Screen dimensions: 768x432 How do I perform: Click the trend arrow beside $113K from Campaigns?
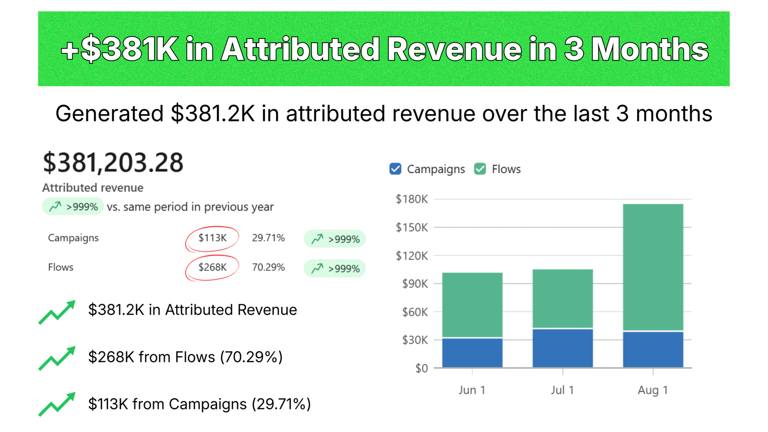(57, 404)
